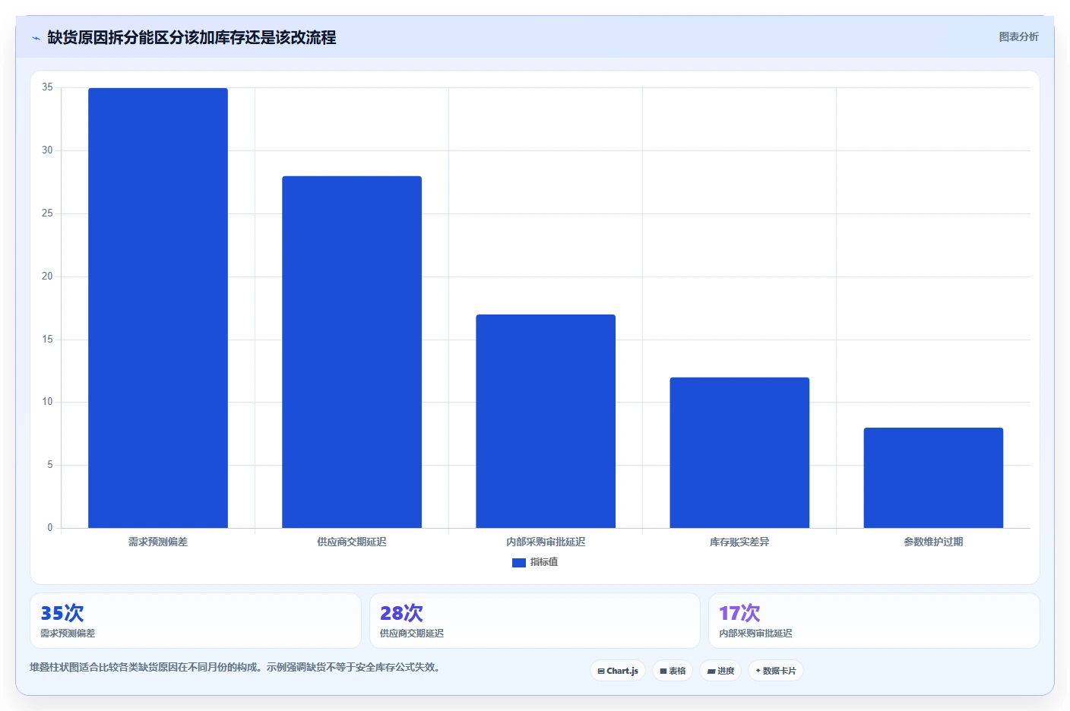Image resolution: width=1070 pixels, height=711 pixels.
Task: Click the y-axis value 35
Action: pos(47,87)
